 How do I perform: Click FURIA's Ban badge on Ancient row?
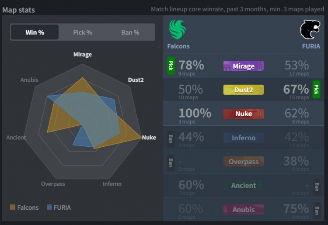316,186
